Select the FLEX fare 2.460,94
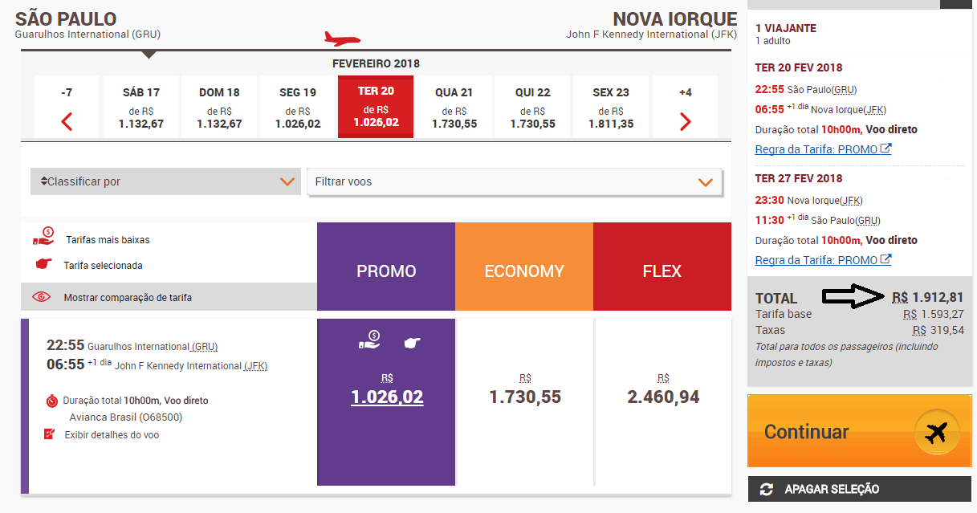977x513 pixels. coord(663,397)
